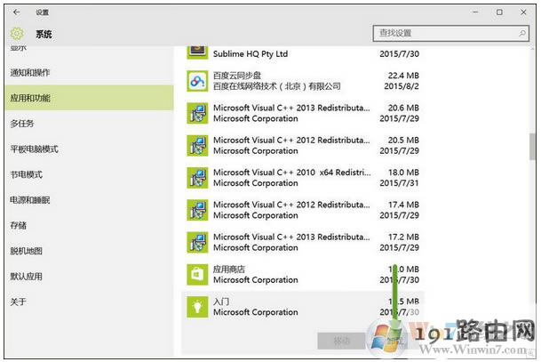Click the 22.4 MB size value
Image resolution: width=541 pixels, height=362 pixels.
[403, 76]
